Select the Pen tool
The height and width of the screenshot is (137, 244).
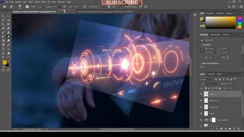[8, 45]
